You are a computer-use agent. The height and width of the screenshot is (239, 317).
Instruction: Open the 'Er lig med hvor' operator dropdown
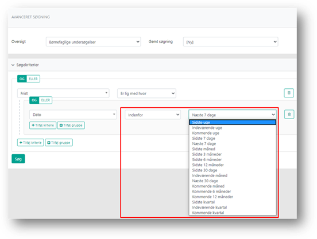click(x=146, y=93)
